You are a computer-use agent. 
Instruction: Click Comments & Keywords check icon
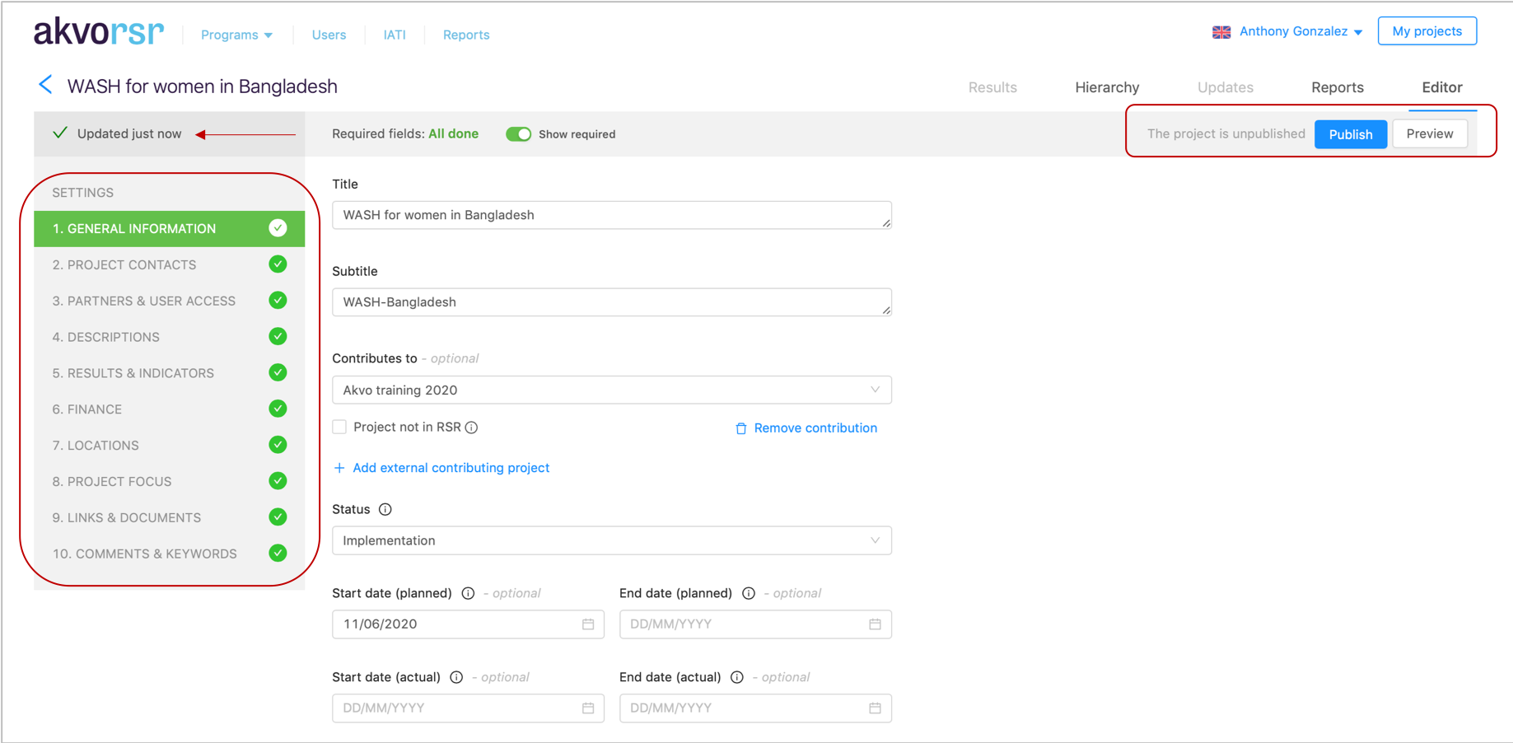(278, 554)
